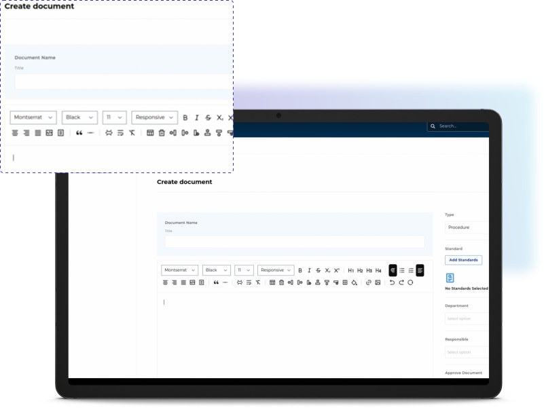Image resolution: width=544 pixels, height=408 pixels.
Task: Expand the Department select option dropdown
Action: (467, 318)
